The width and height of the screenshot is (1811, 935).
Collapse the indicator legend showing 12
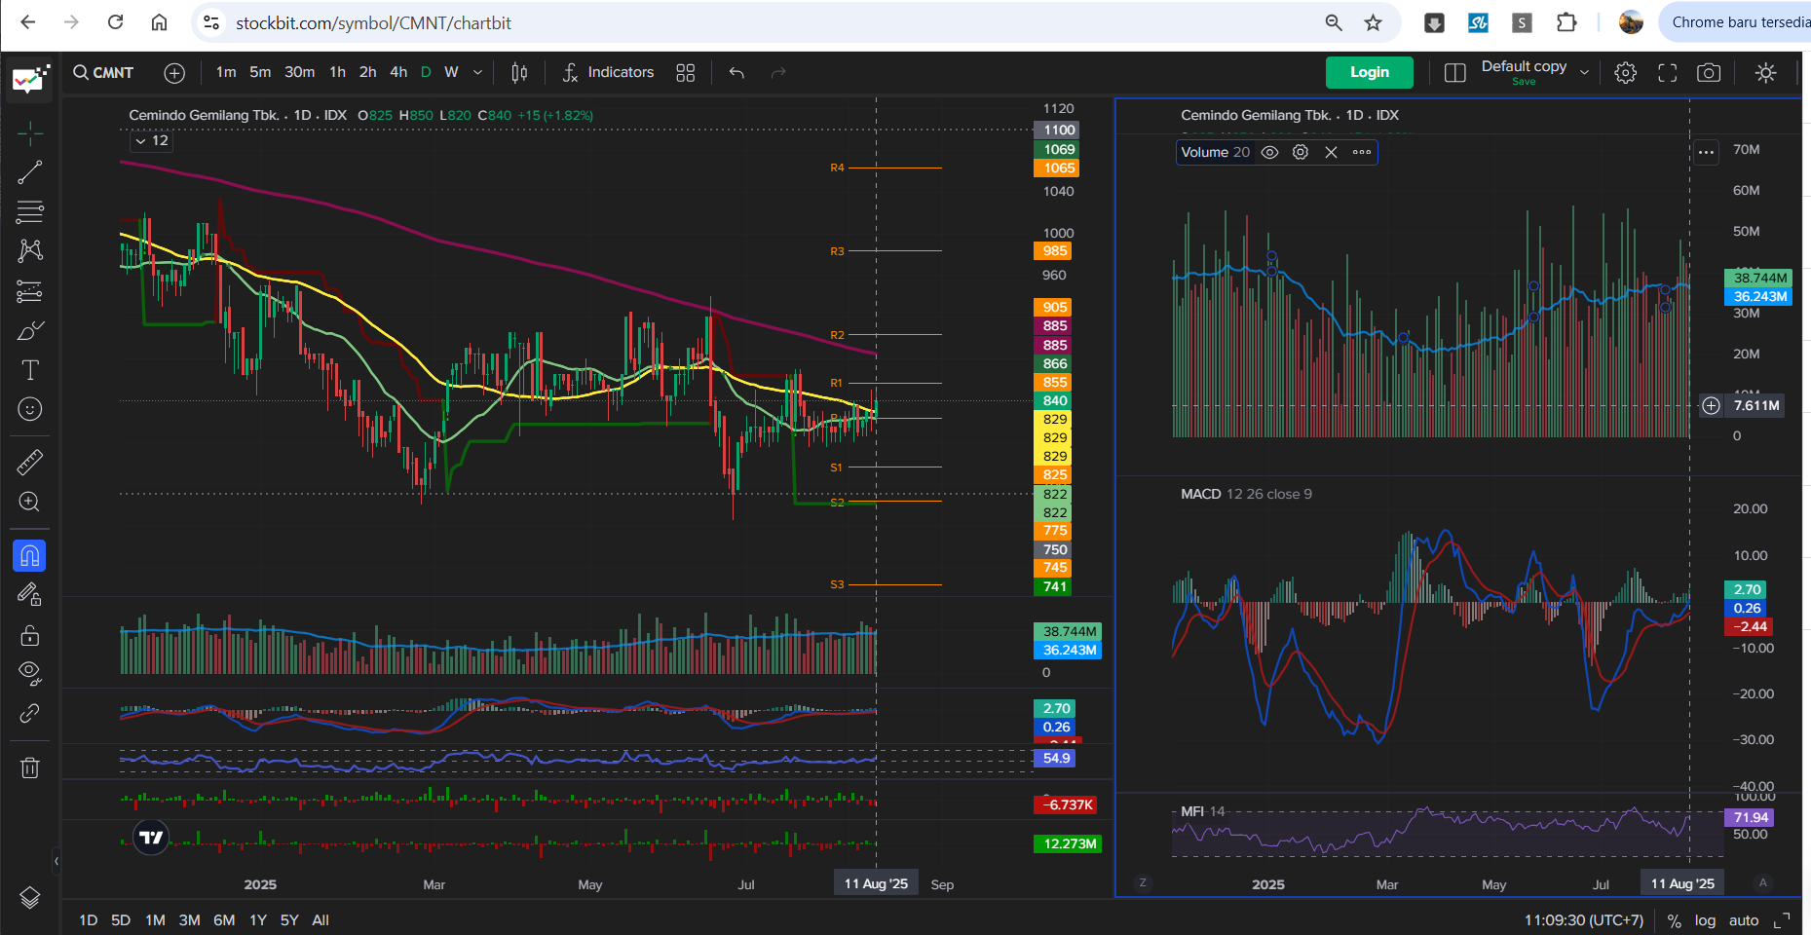152,141
